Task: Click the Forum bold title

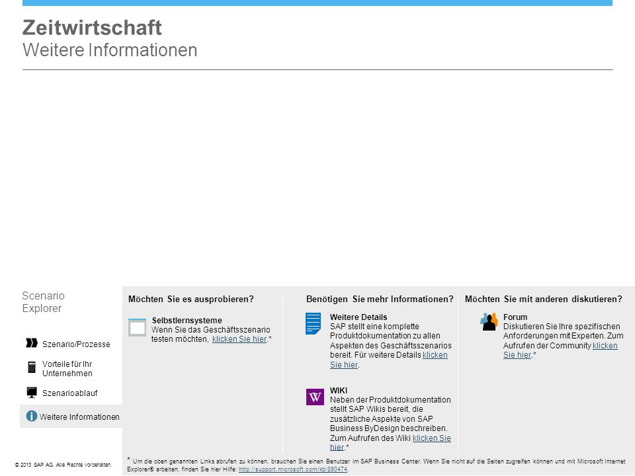Action: [x=515, y=317]
